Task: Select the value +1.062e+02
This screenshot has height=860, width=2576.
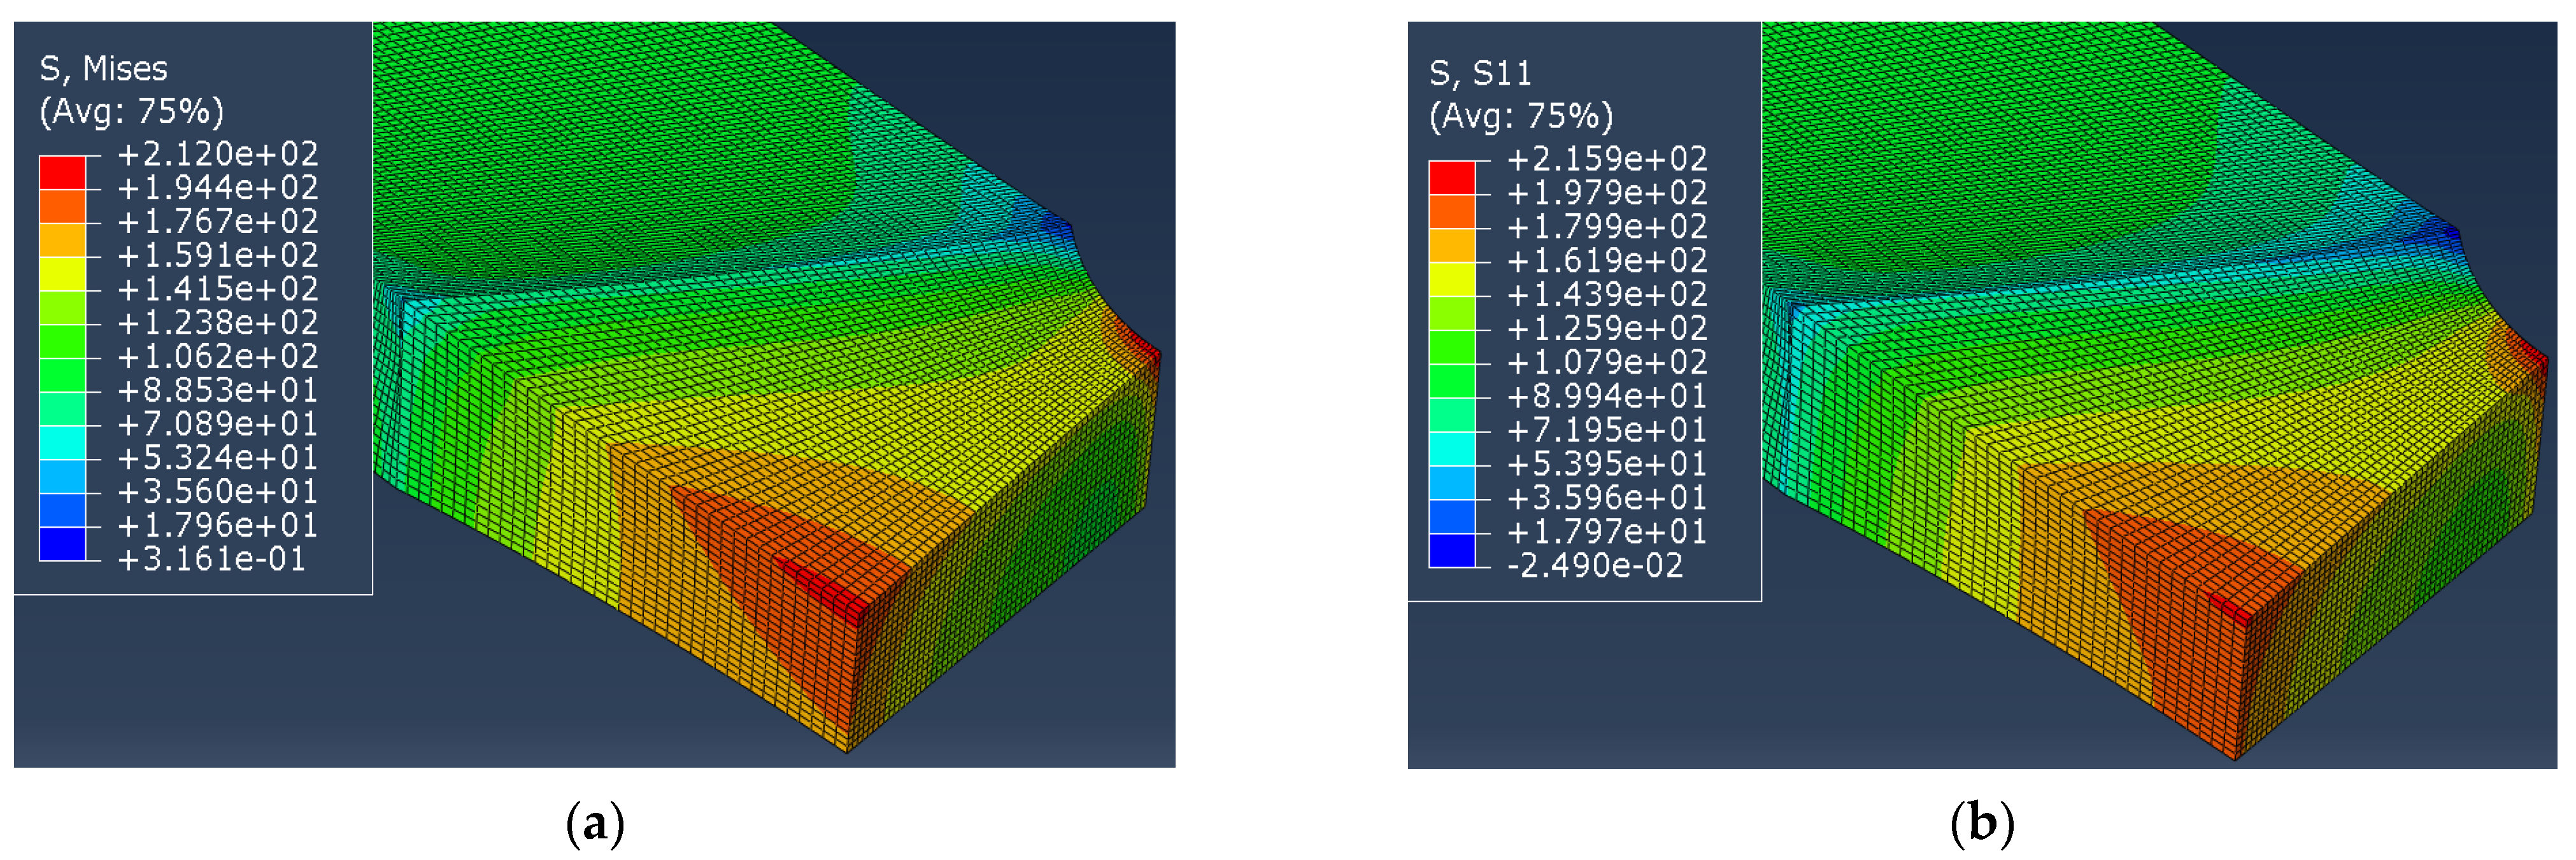Action: click(x=218, y=356)
